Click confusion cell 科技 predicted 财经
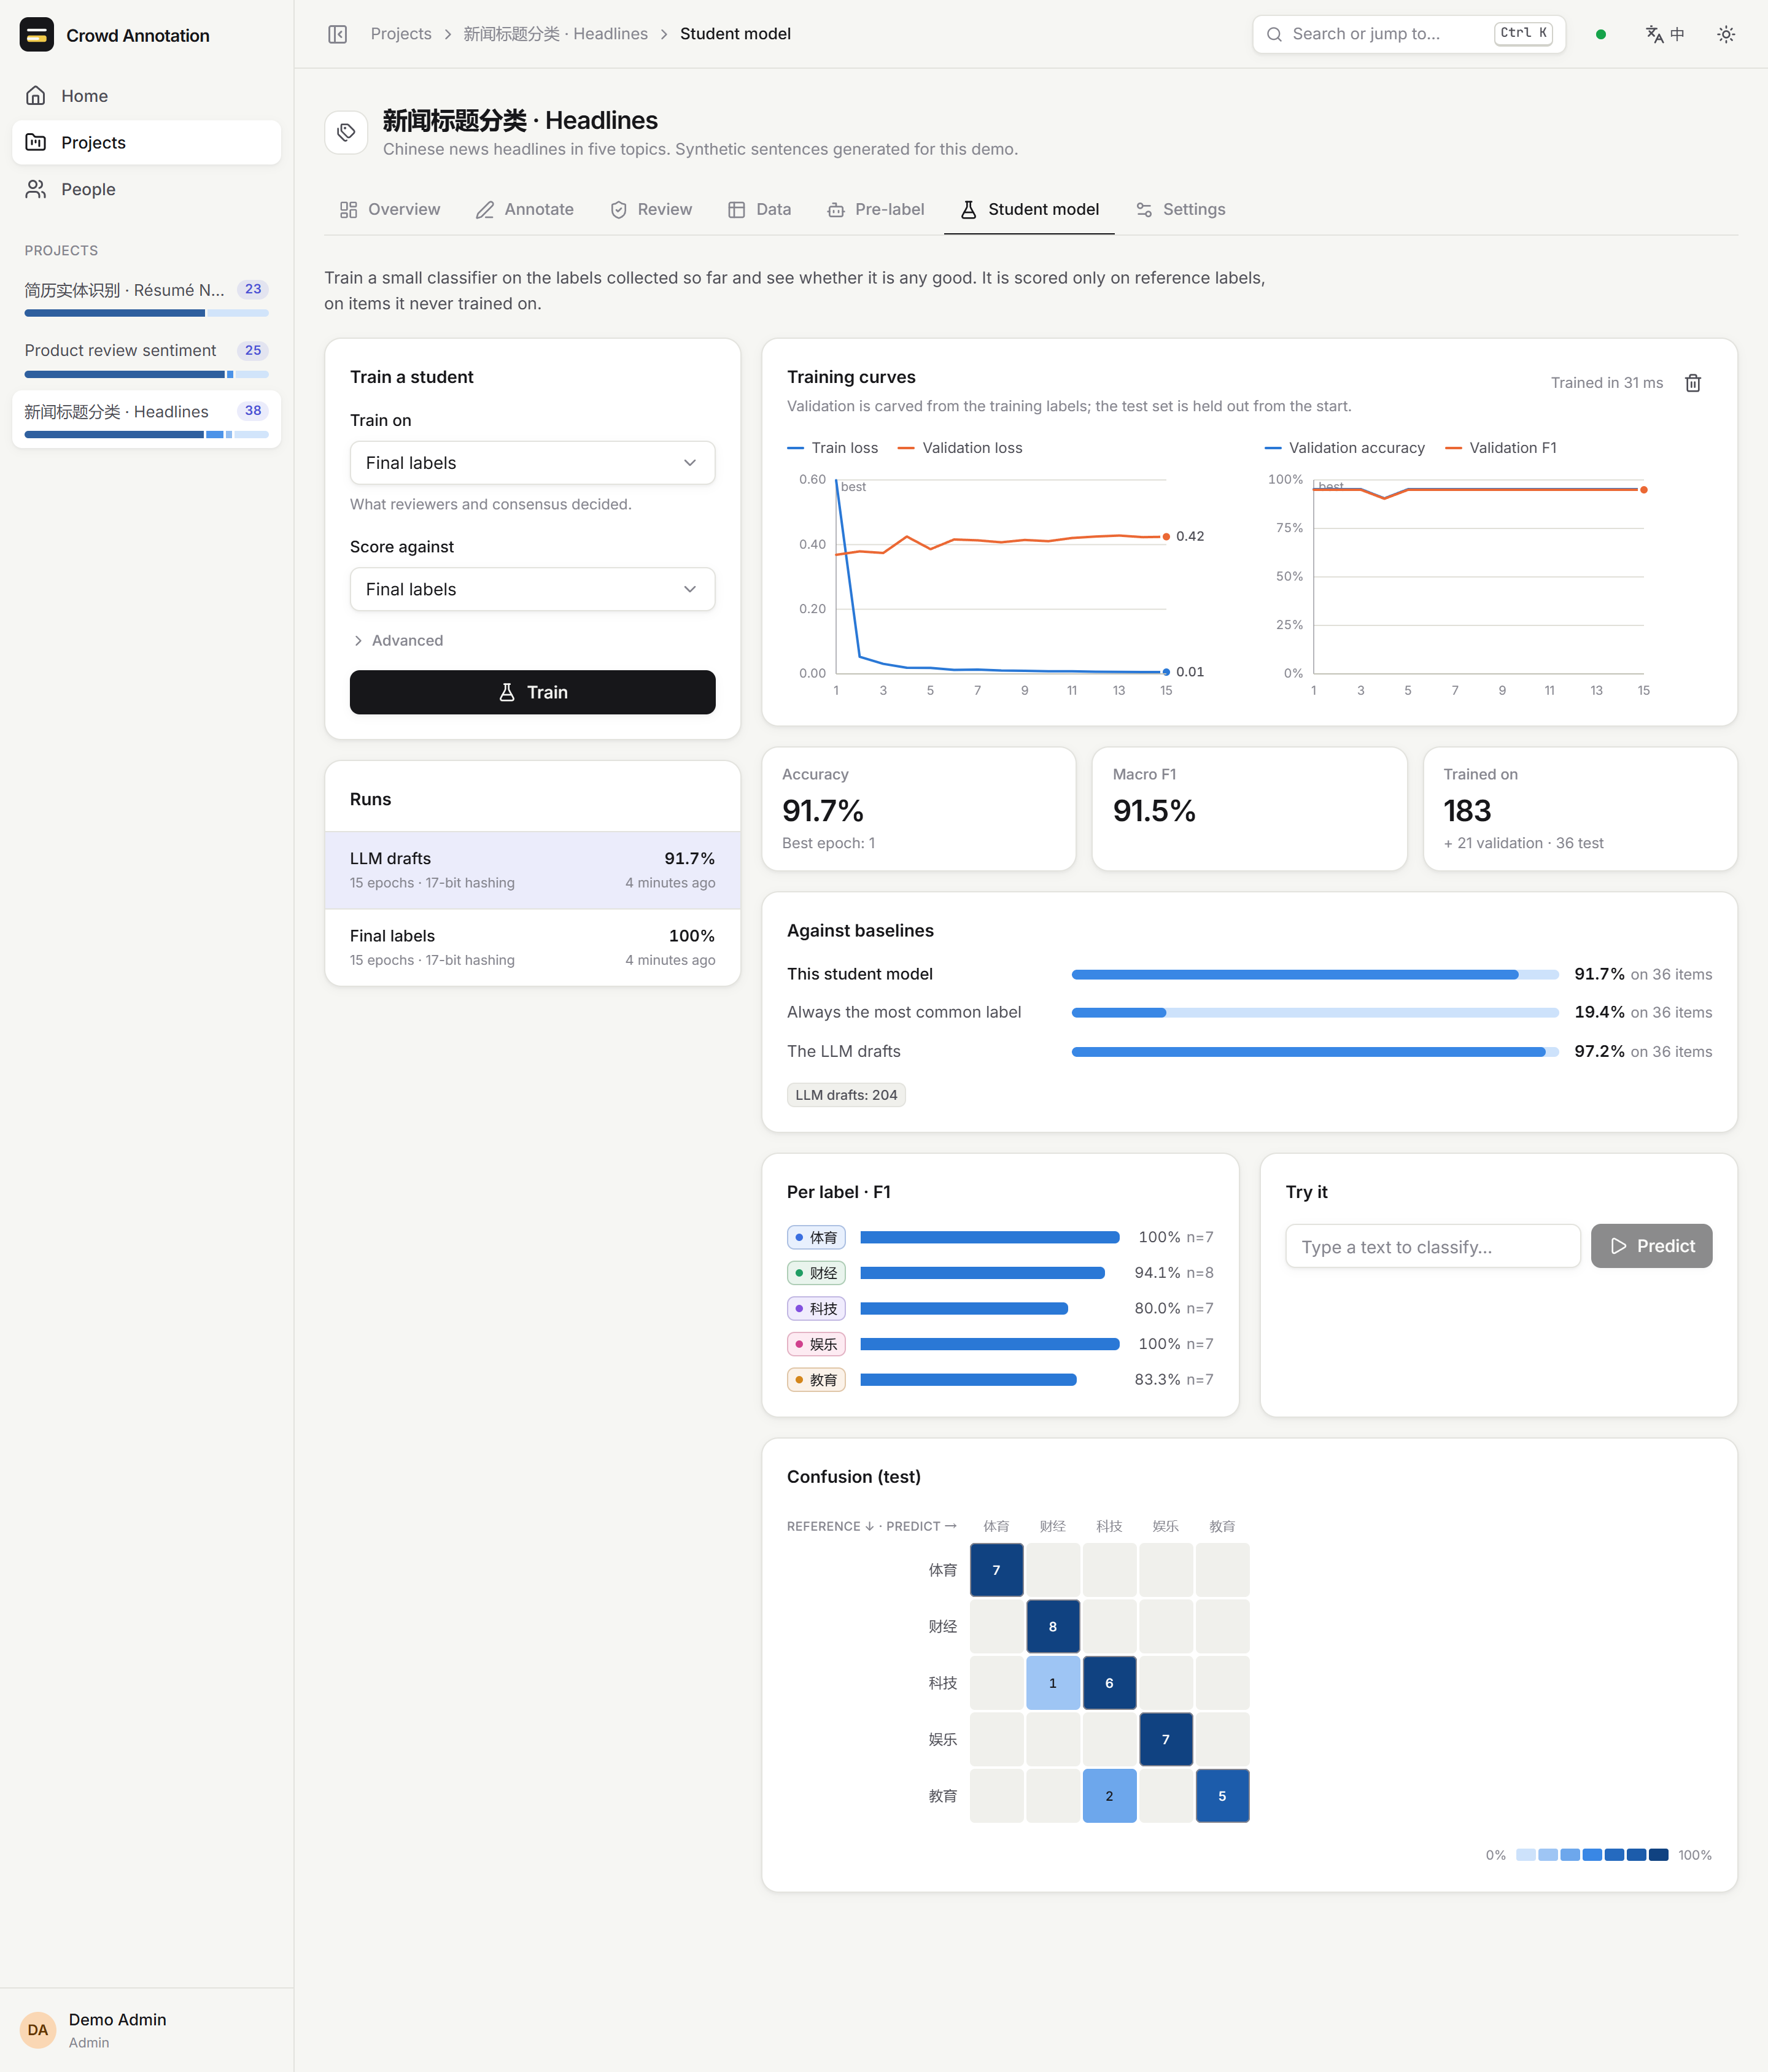This screenshot has height=2072, width=1768. click(x=1053, y=1683)
